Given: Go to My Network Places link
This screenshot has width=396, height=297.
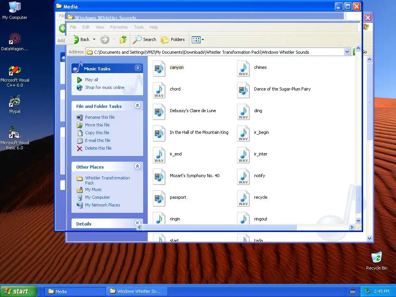Looking at the screenshot, I should coord(102,205).
